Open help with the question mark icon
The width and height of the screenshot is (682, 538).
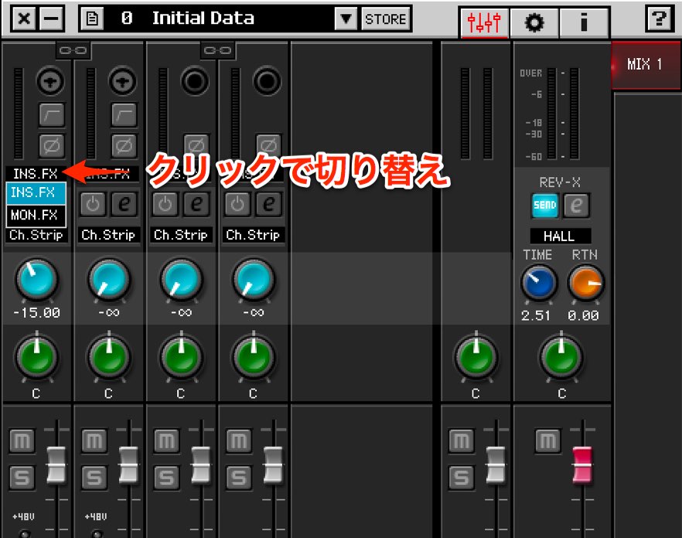[659, 19]
